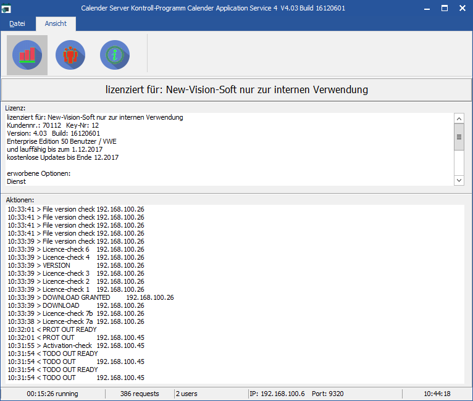The width and height of the screenshot is (473, 401).
Task: Click the license text scrollbar thumb
Action: 459,137
